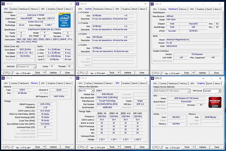Expand the Tools dropdown arrow in the CPU window
This screenshot has width=226, height=151.
pos(44,73)
